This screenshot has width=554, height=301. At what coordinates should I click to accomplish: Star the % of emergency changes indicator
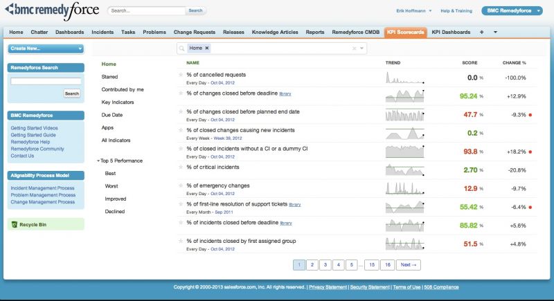[x=181, y=185]
